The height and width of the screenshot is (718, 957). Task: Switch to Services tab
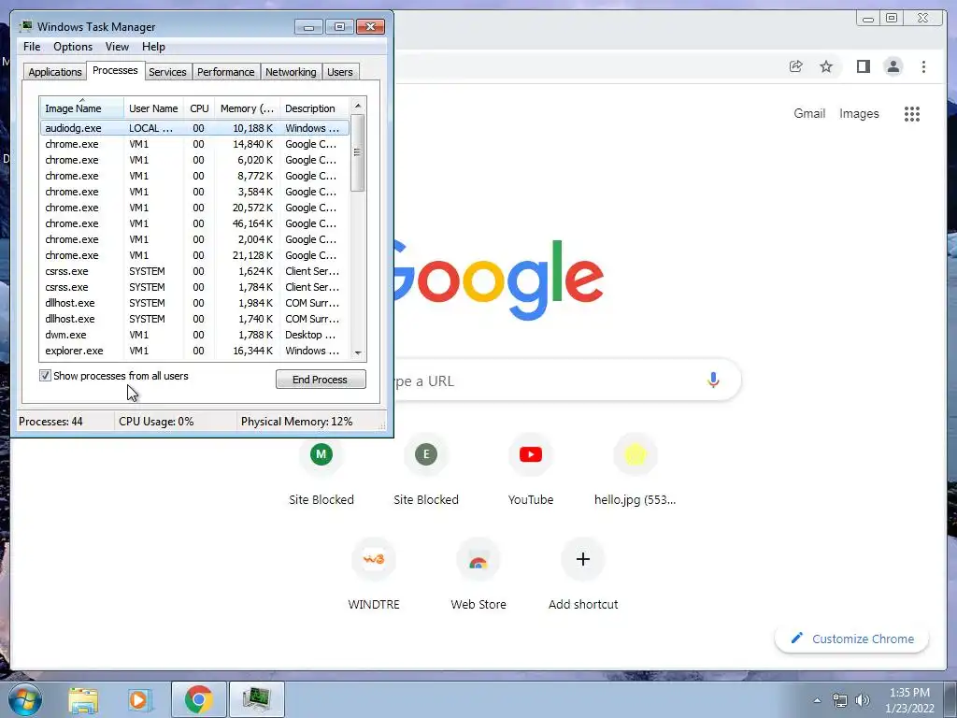(x=167, y=72)
